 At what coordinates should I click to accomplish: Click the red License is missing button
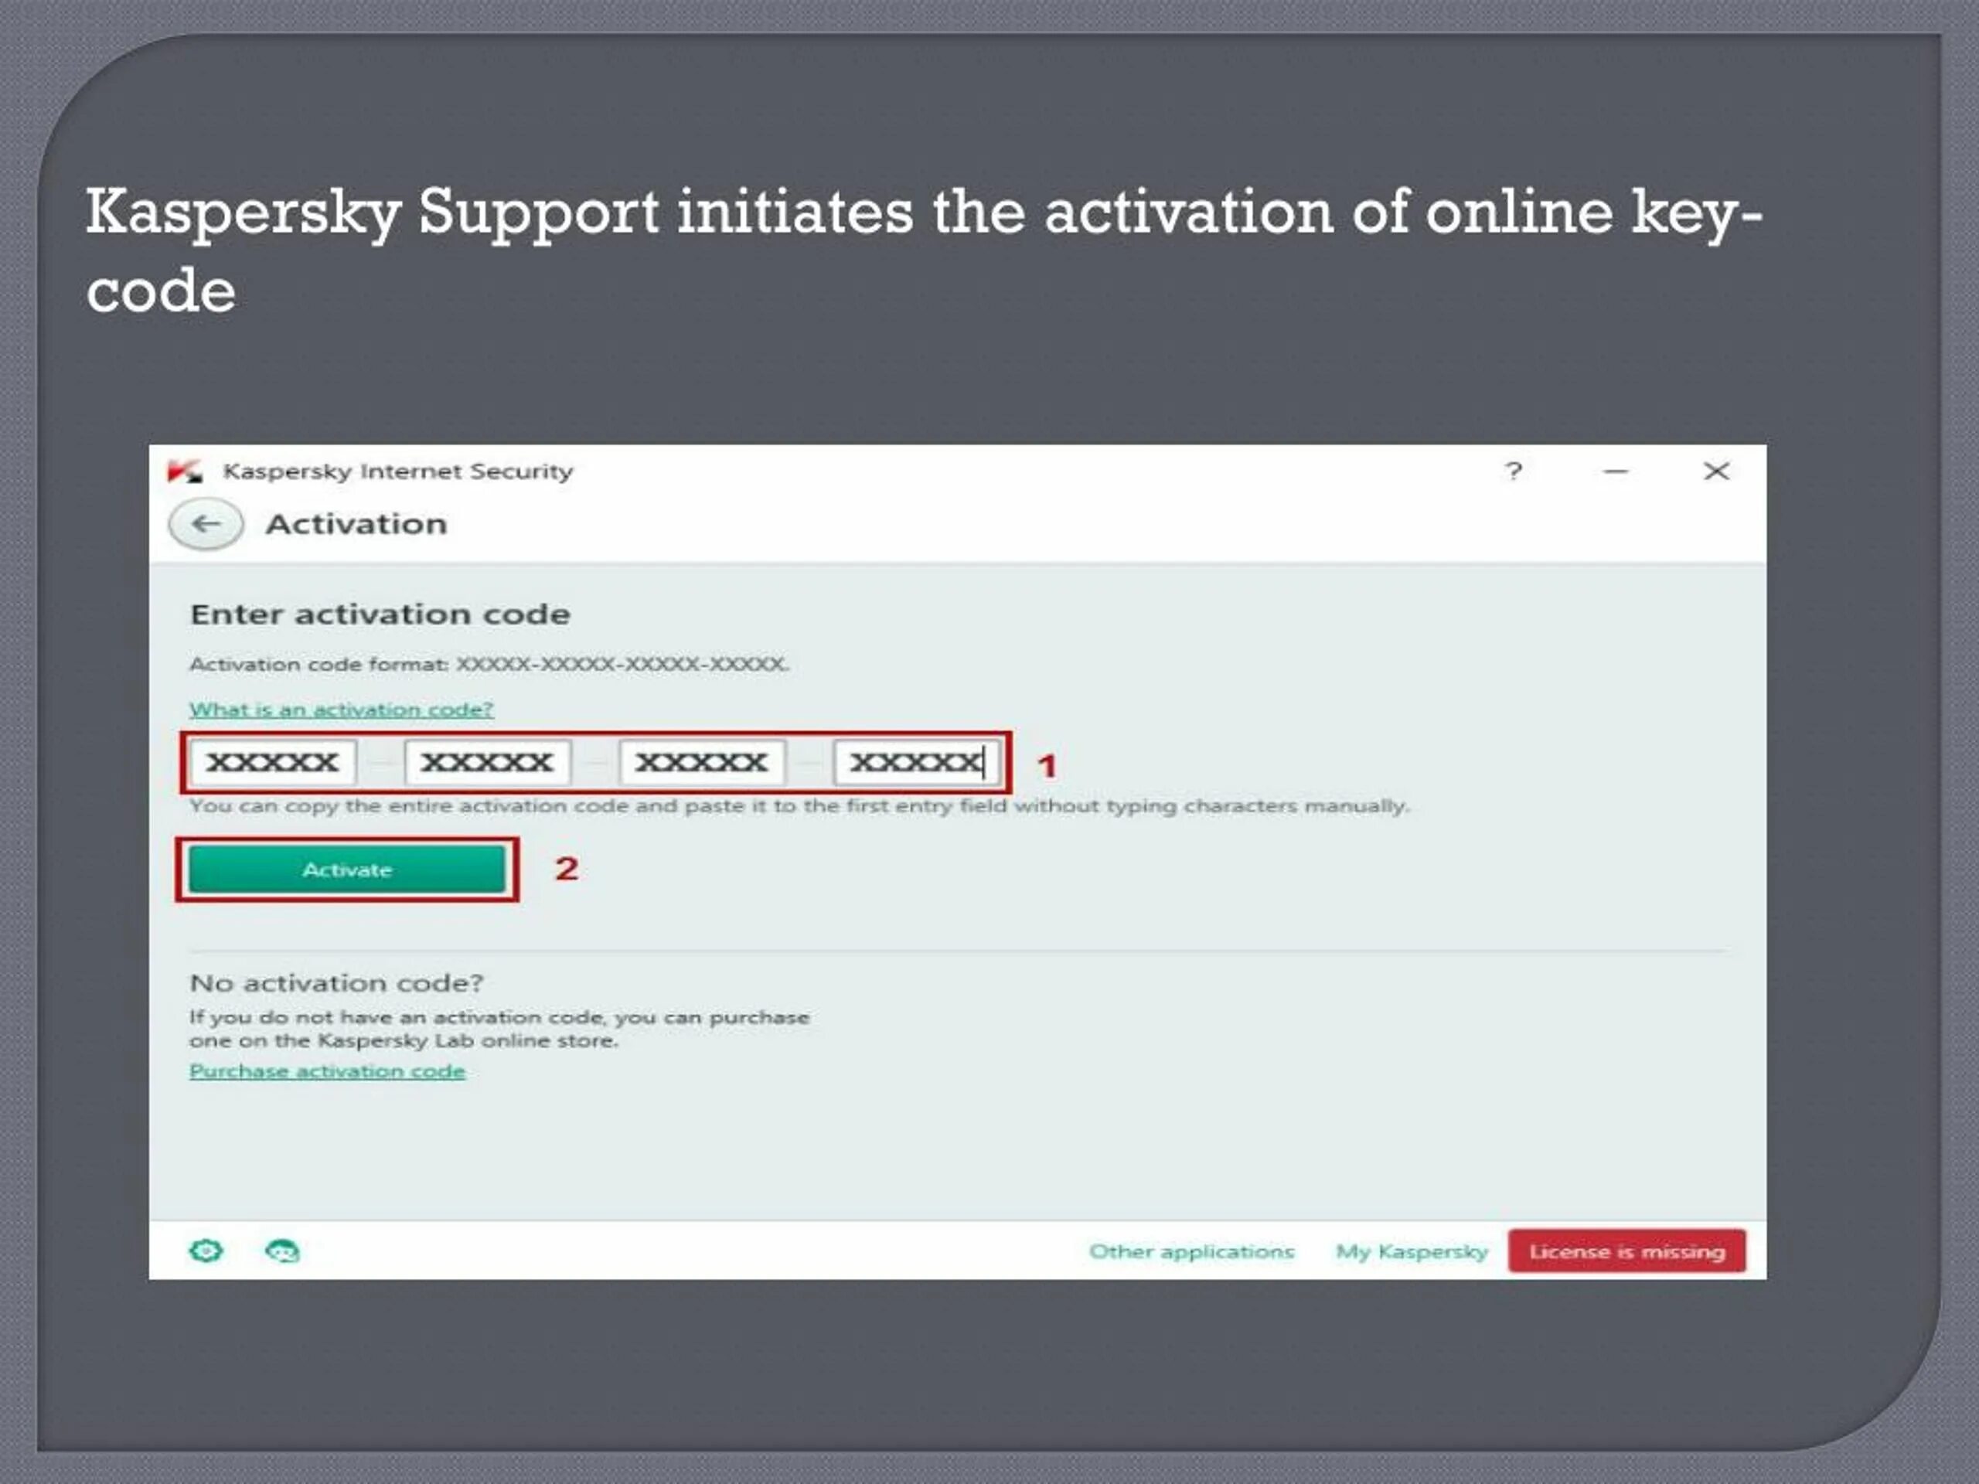1626,1251
